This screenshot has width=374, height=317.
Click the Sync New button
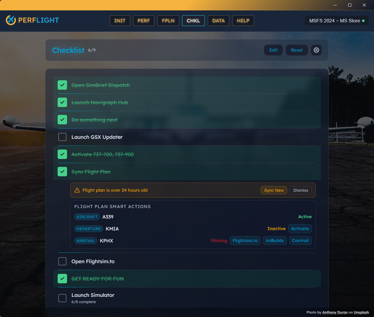[x=274, y=190]
